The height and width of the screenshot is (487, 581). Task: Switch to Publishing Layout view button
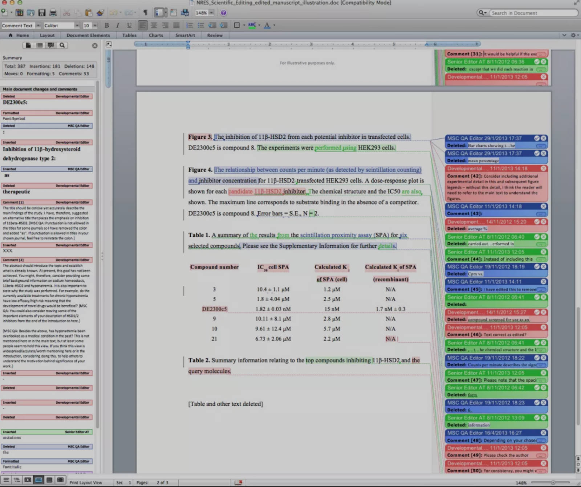point(28,480)
